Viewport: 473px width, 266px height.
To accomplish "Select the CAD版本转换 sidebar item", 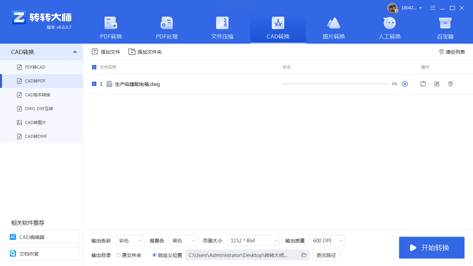I will click(42, 95).
